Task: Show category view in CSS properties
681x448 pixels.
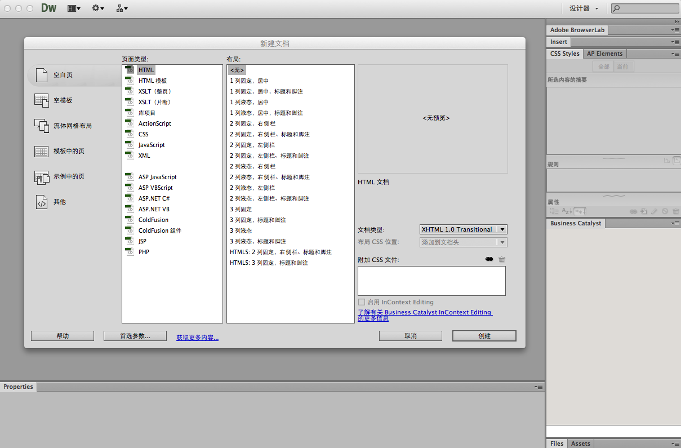Action: pos(554,211)
